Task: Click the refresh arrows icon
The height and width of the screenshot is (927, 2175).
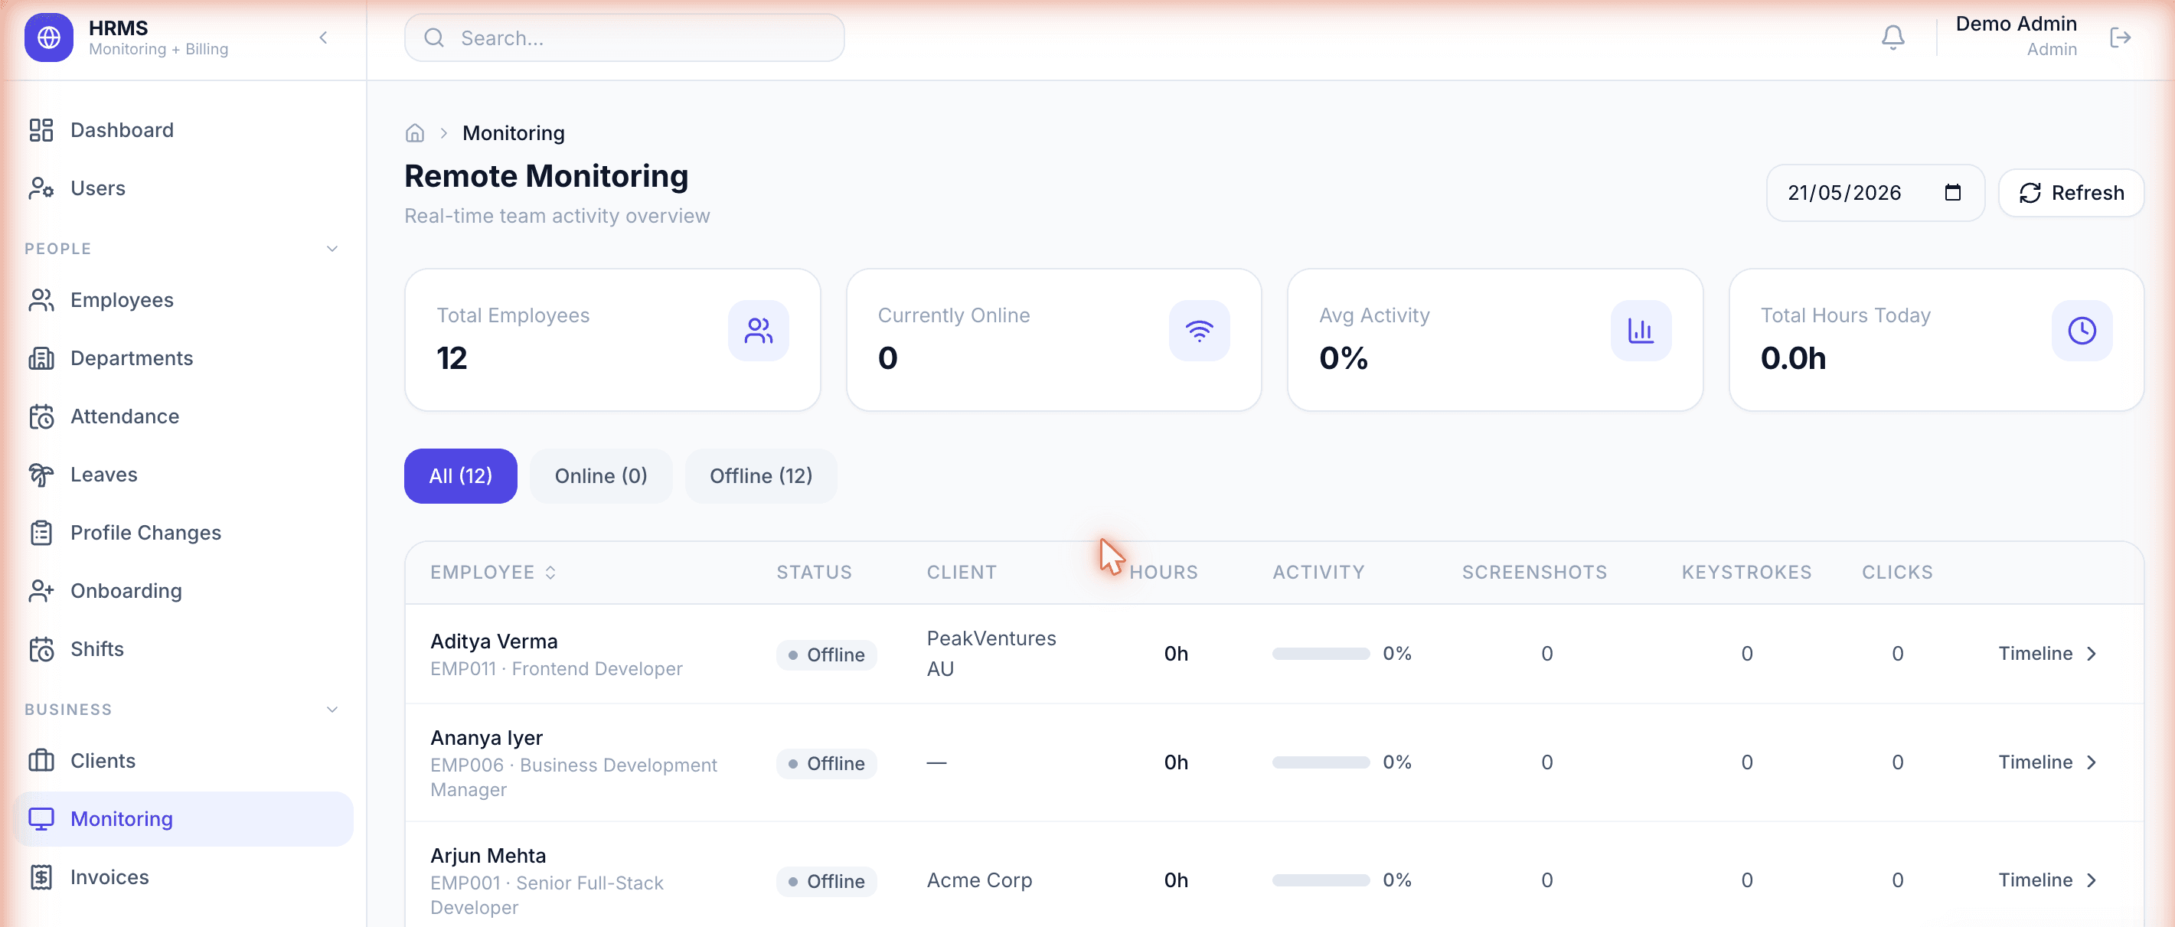Action: tap(2030, 194)
